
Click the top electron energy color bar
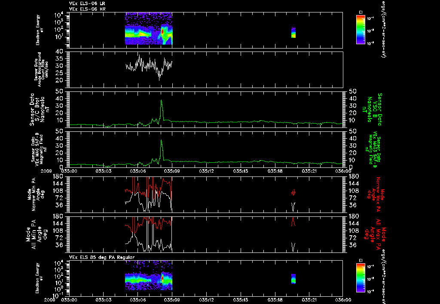pos(361,30)
